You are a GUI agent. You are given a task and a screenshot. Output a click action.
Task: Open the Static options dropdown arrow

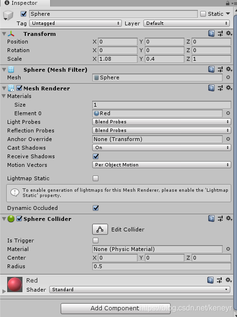(x=228, y=13)
